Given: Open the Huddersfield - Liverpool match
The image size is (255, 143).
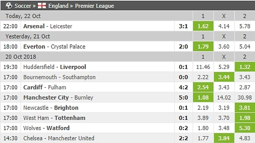Looking at the screenshot, I should click(x=54, y=67).
